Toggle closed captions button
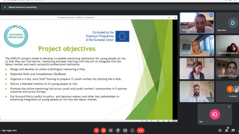Screen dimensions: 239x134 pyautogui.click(x=111, y=130)
